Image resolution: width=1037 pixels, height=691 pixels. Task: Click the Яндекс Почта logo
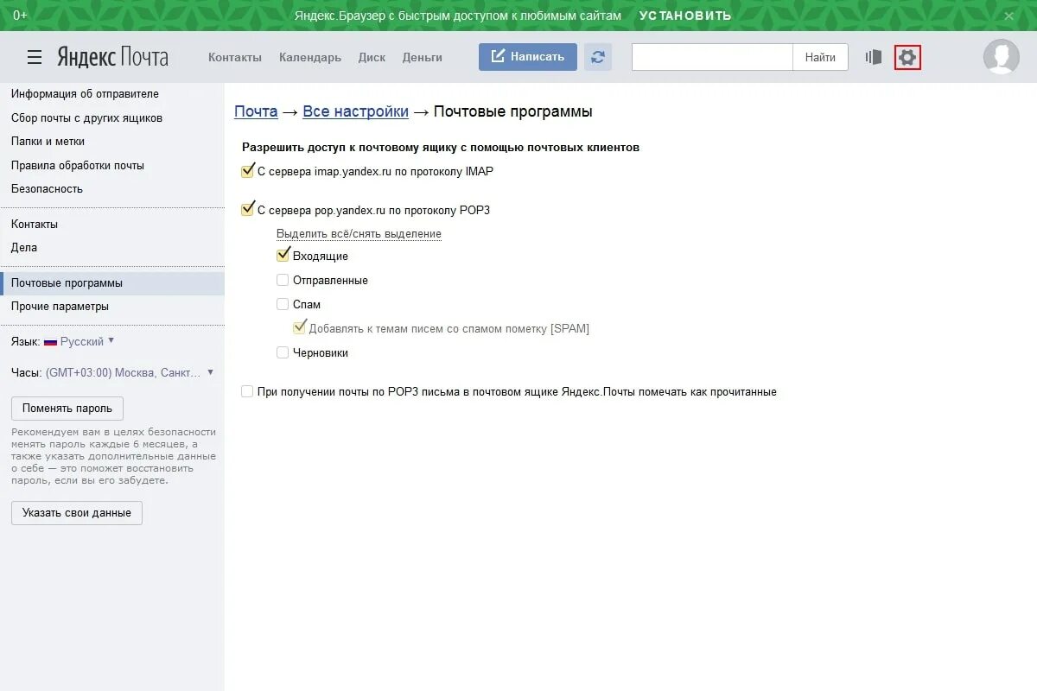click(112, 57)
